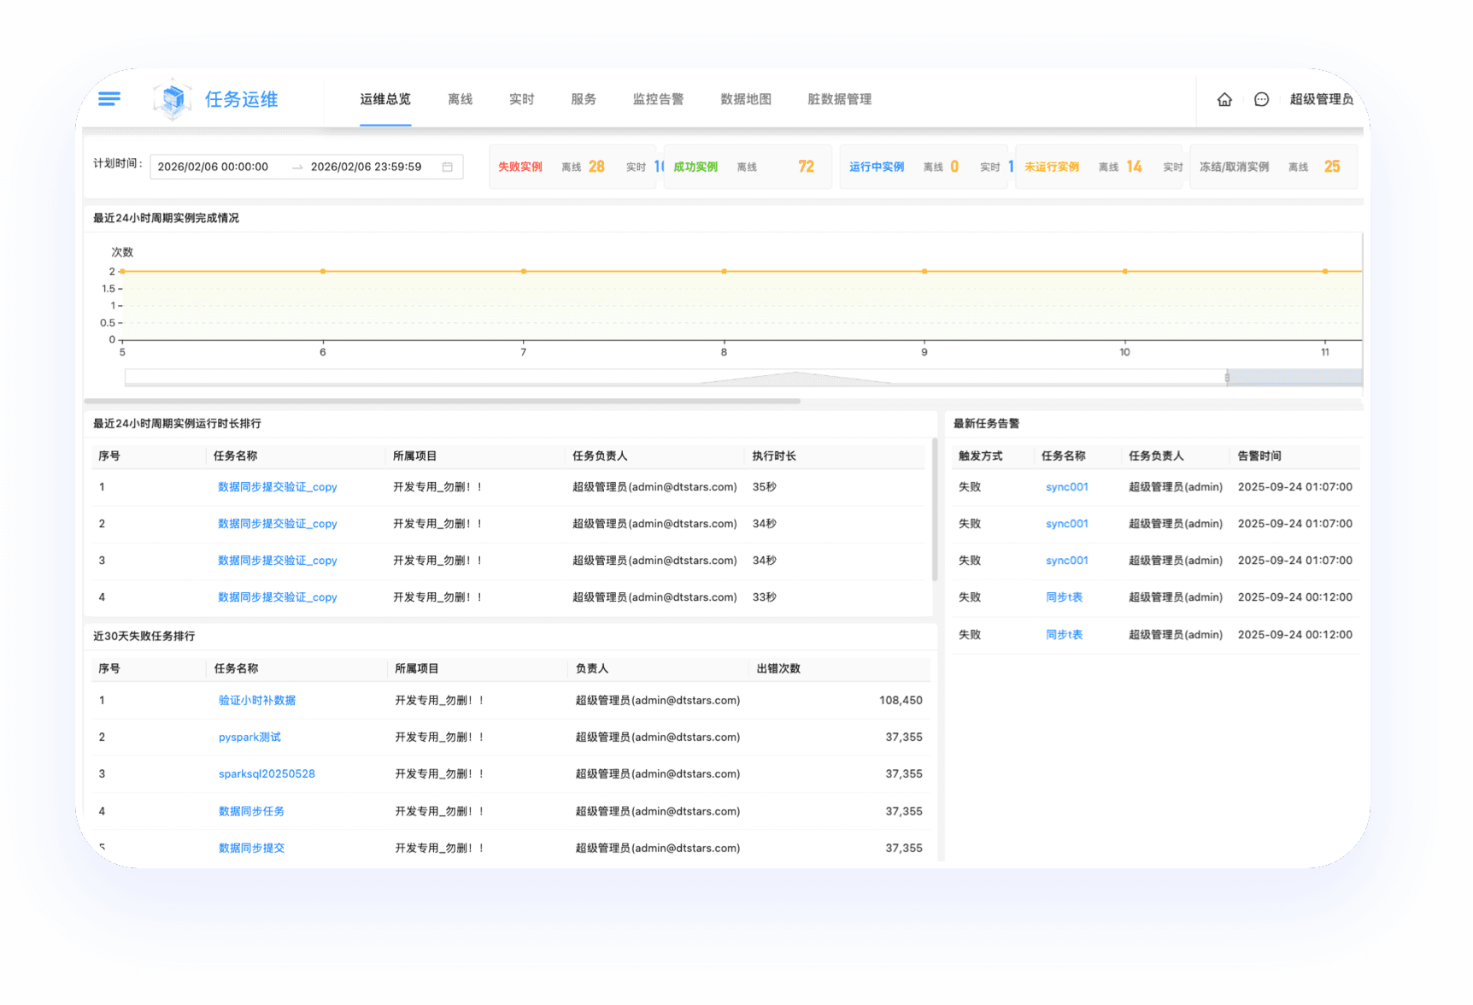Click the first sync001 alert link

pyautogui.click(x=1066, y=486)
